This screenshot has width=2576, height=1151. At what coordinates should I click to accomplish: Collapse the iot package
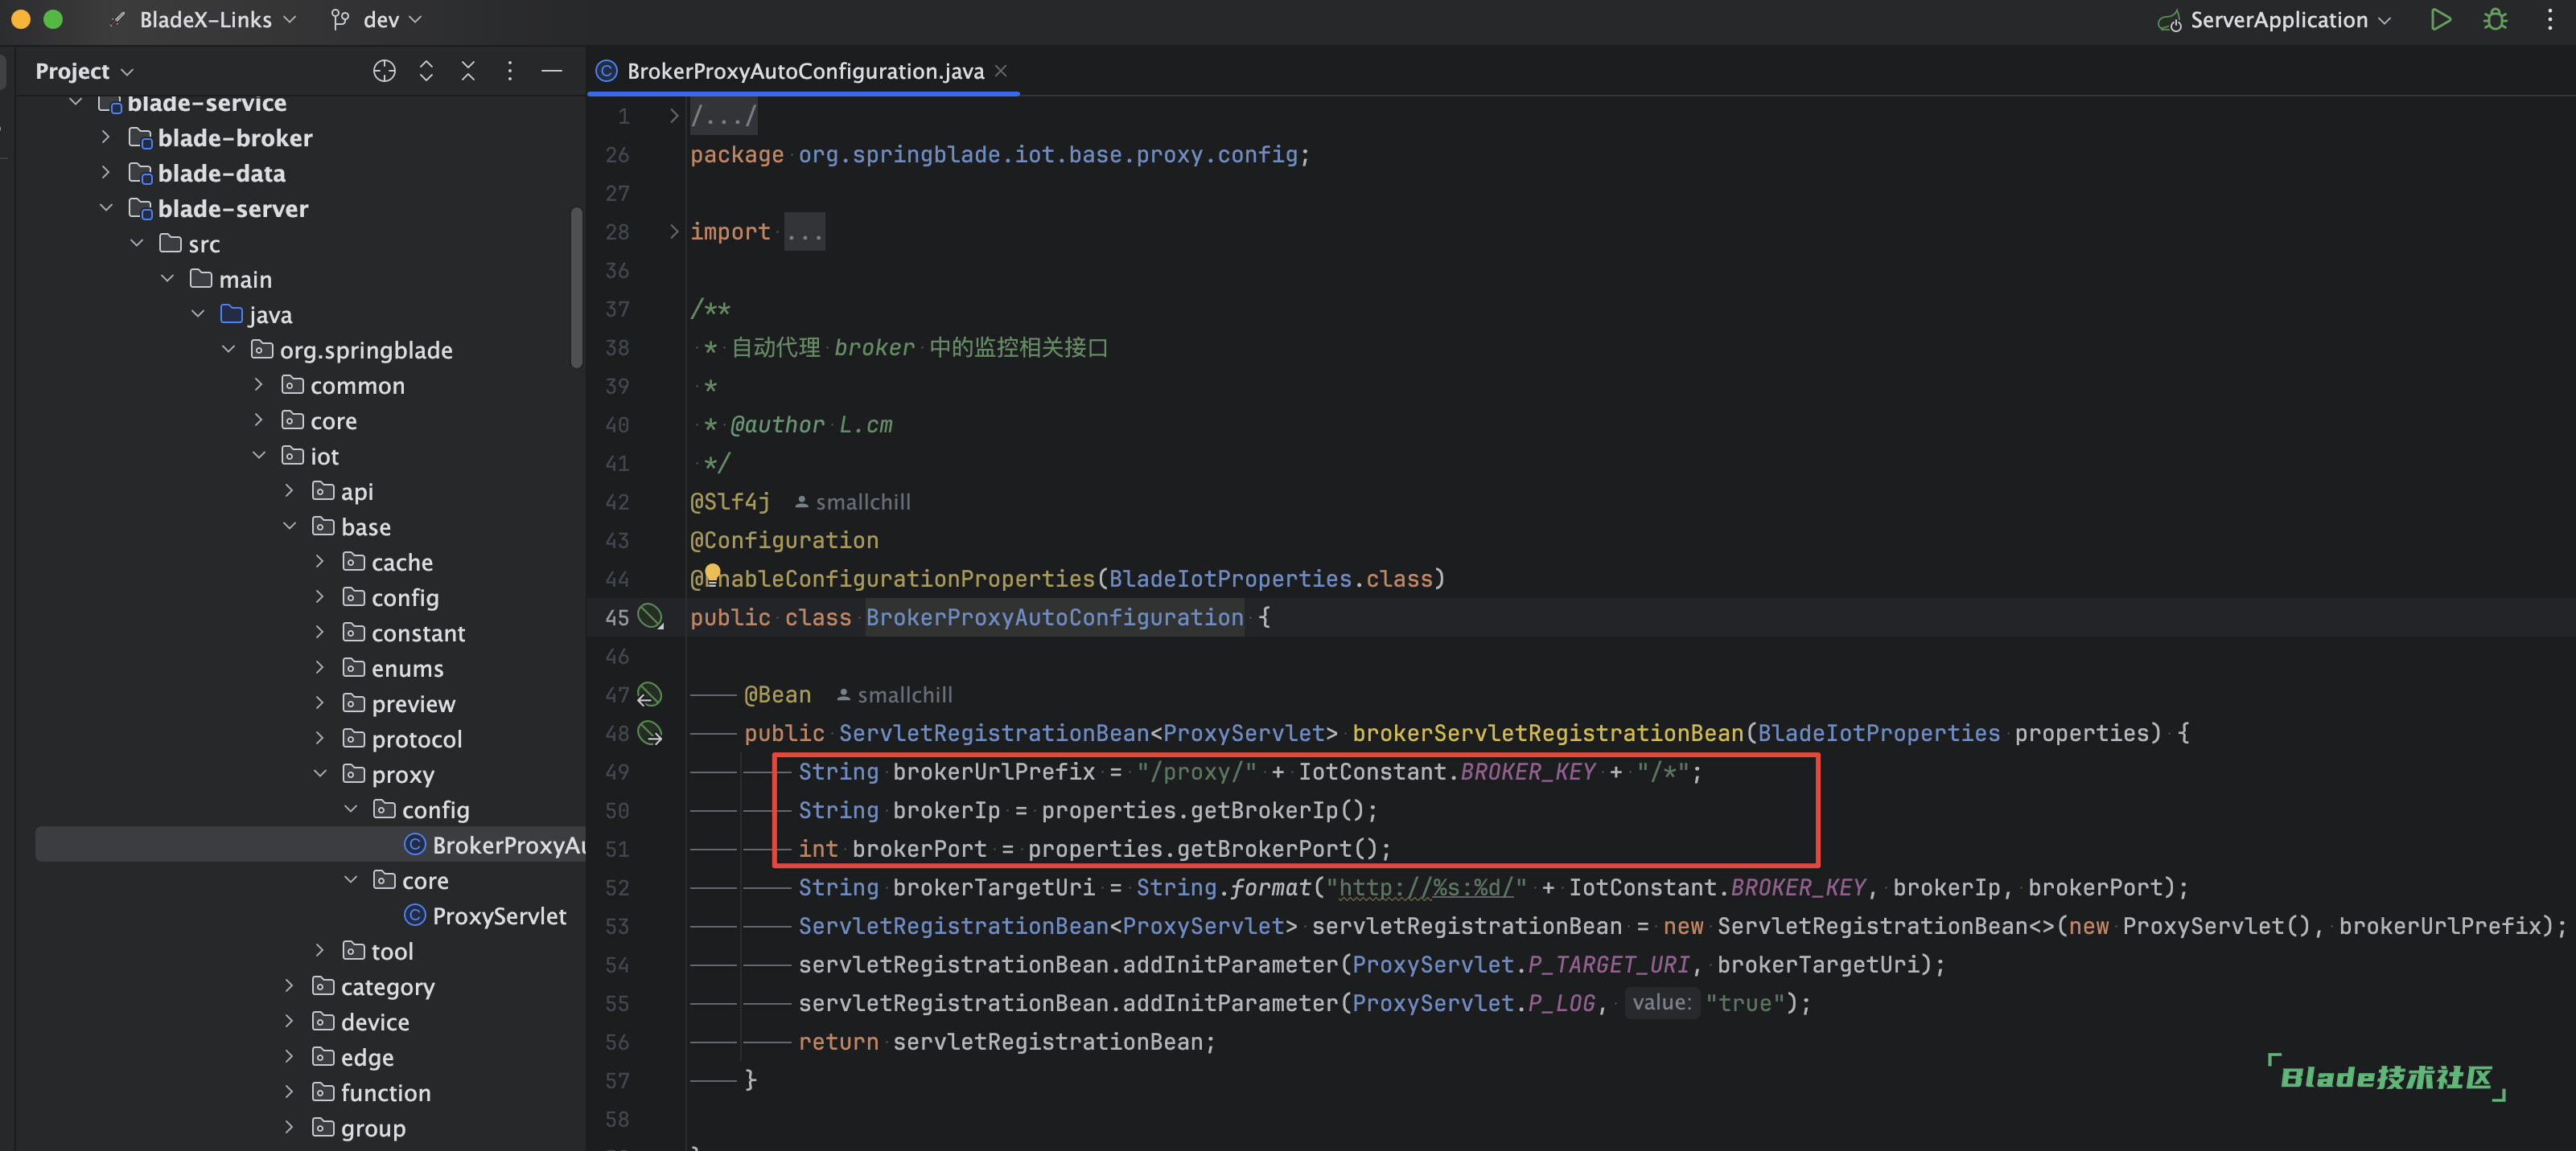click(x=259, y=456)
